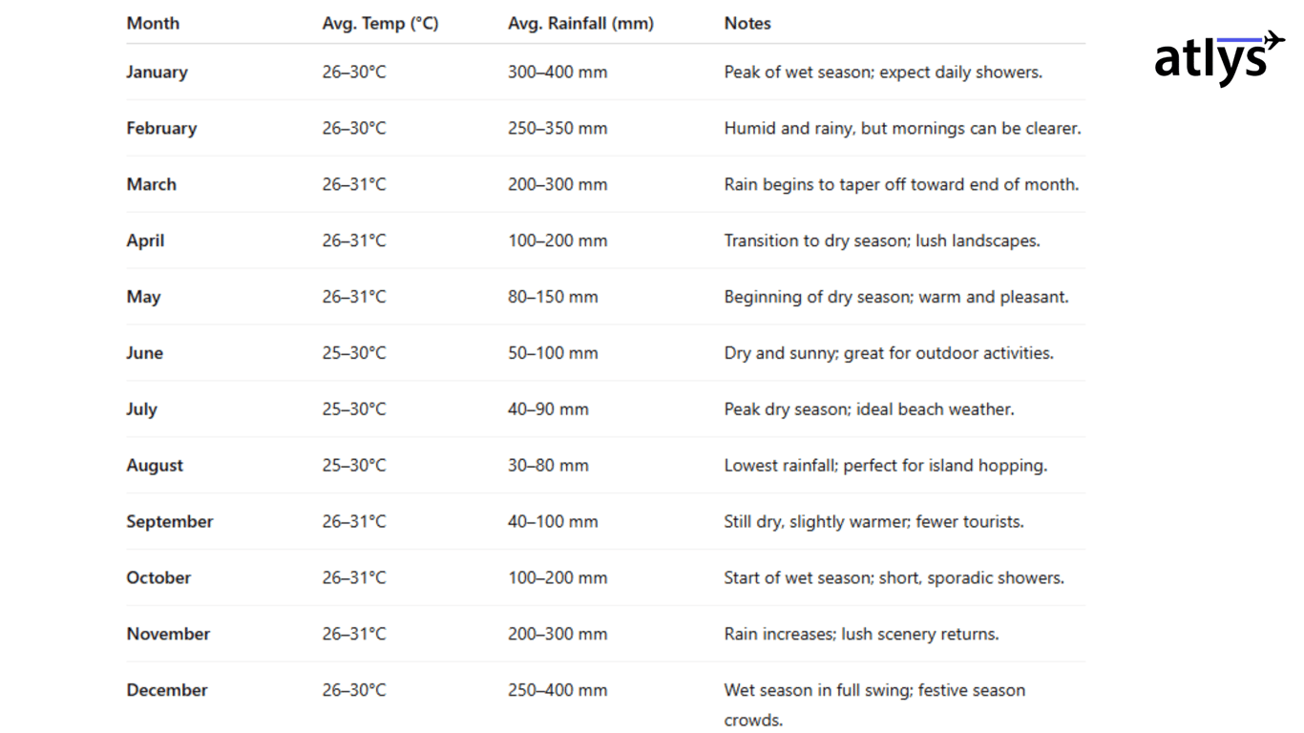Screen dimensions: 1304x733
Task: Select the September row label
Action: click(x=169, y=522)
